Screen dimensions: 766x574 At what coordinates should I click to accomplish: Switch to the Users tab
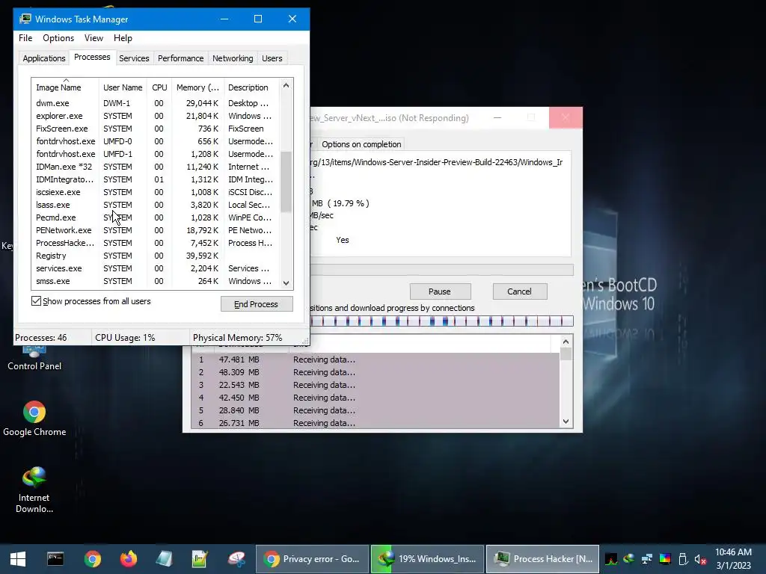pos(272,58)
